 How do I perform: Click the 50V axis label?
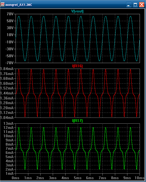(10, 21)
